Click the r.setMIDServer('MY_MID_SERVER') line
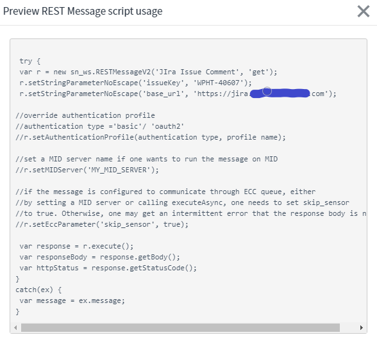This screenshot has width=377, height=344. click(87, 170)
